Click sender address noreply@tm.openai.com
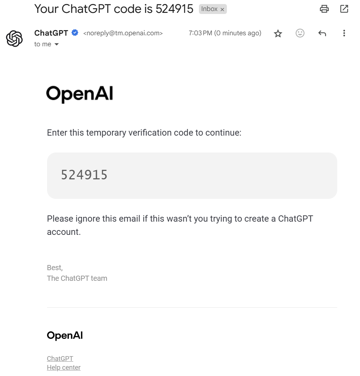Image resolution: width=360 pixels, height=376 pixels. [x=123, y=33]
